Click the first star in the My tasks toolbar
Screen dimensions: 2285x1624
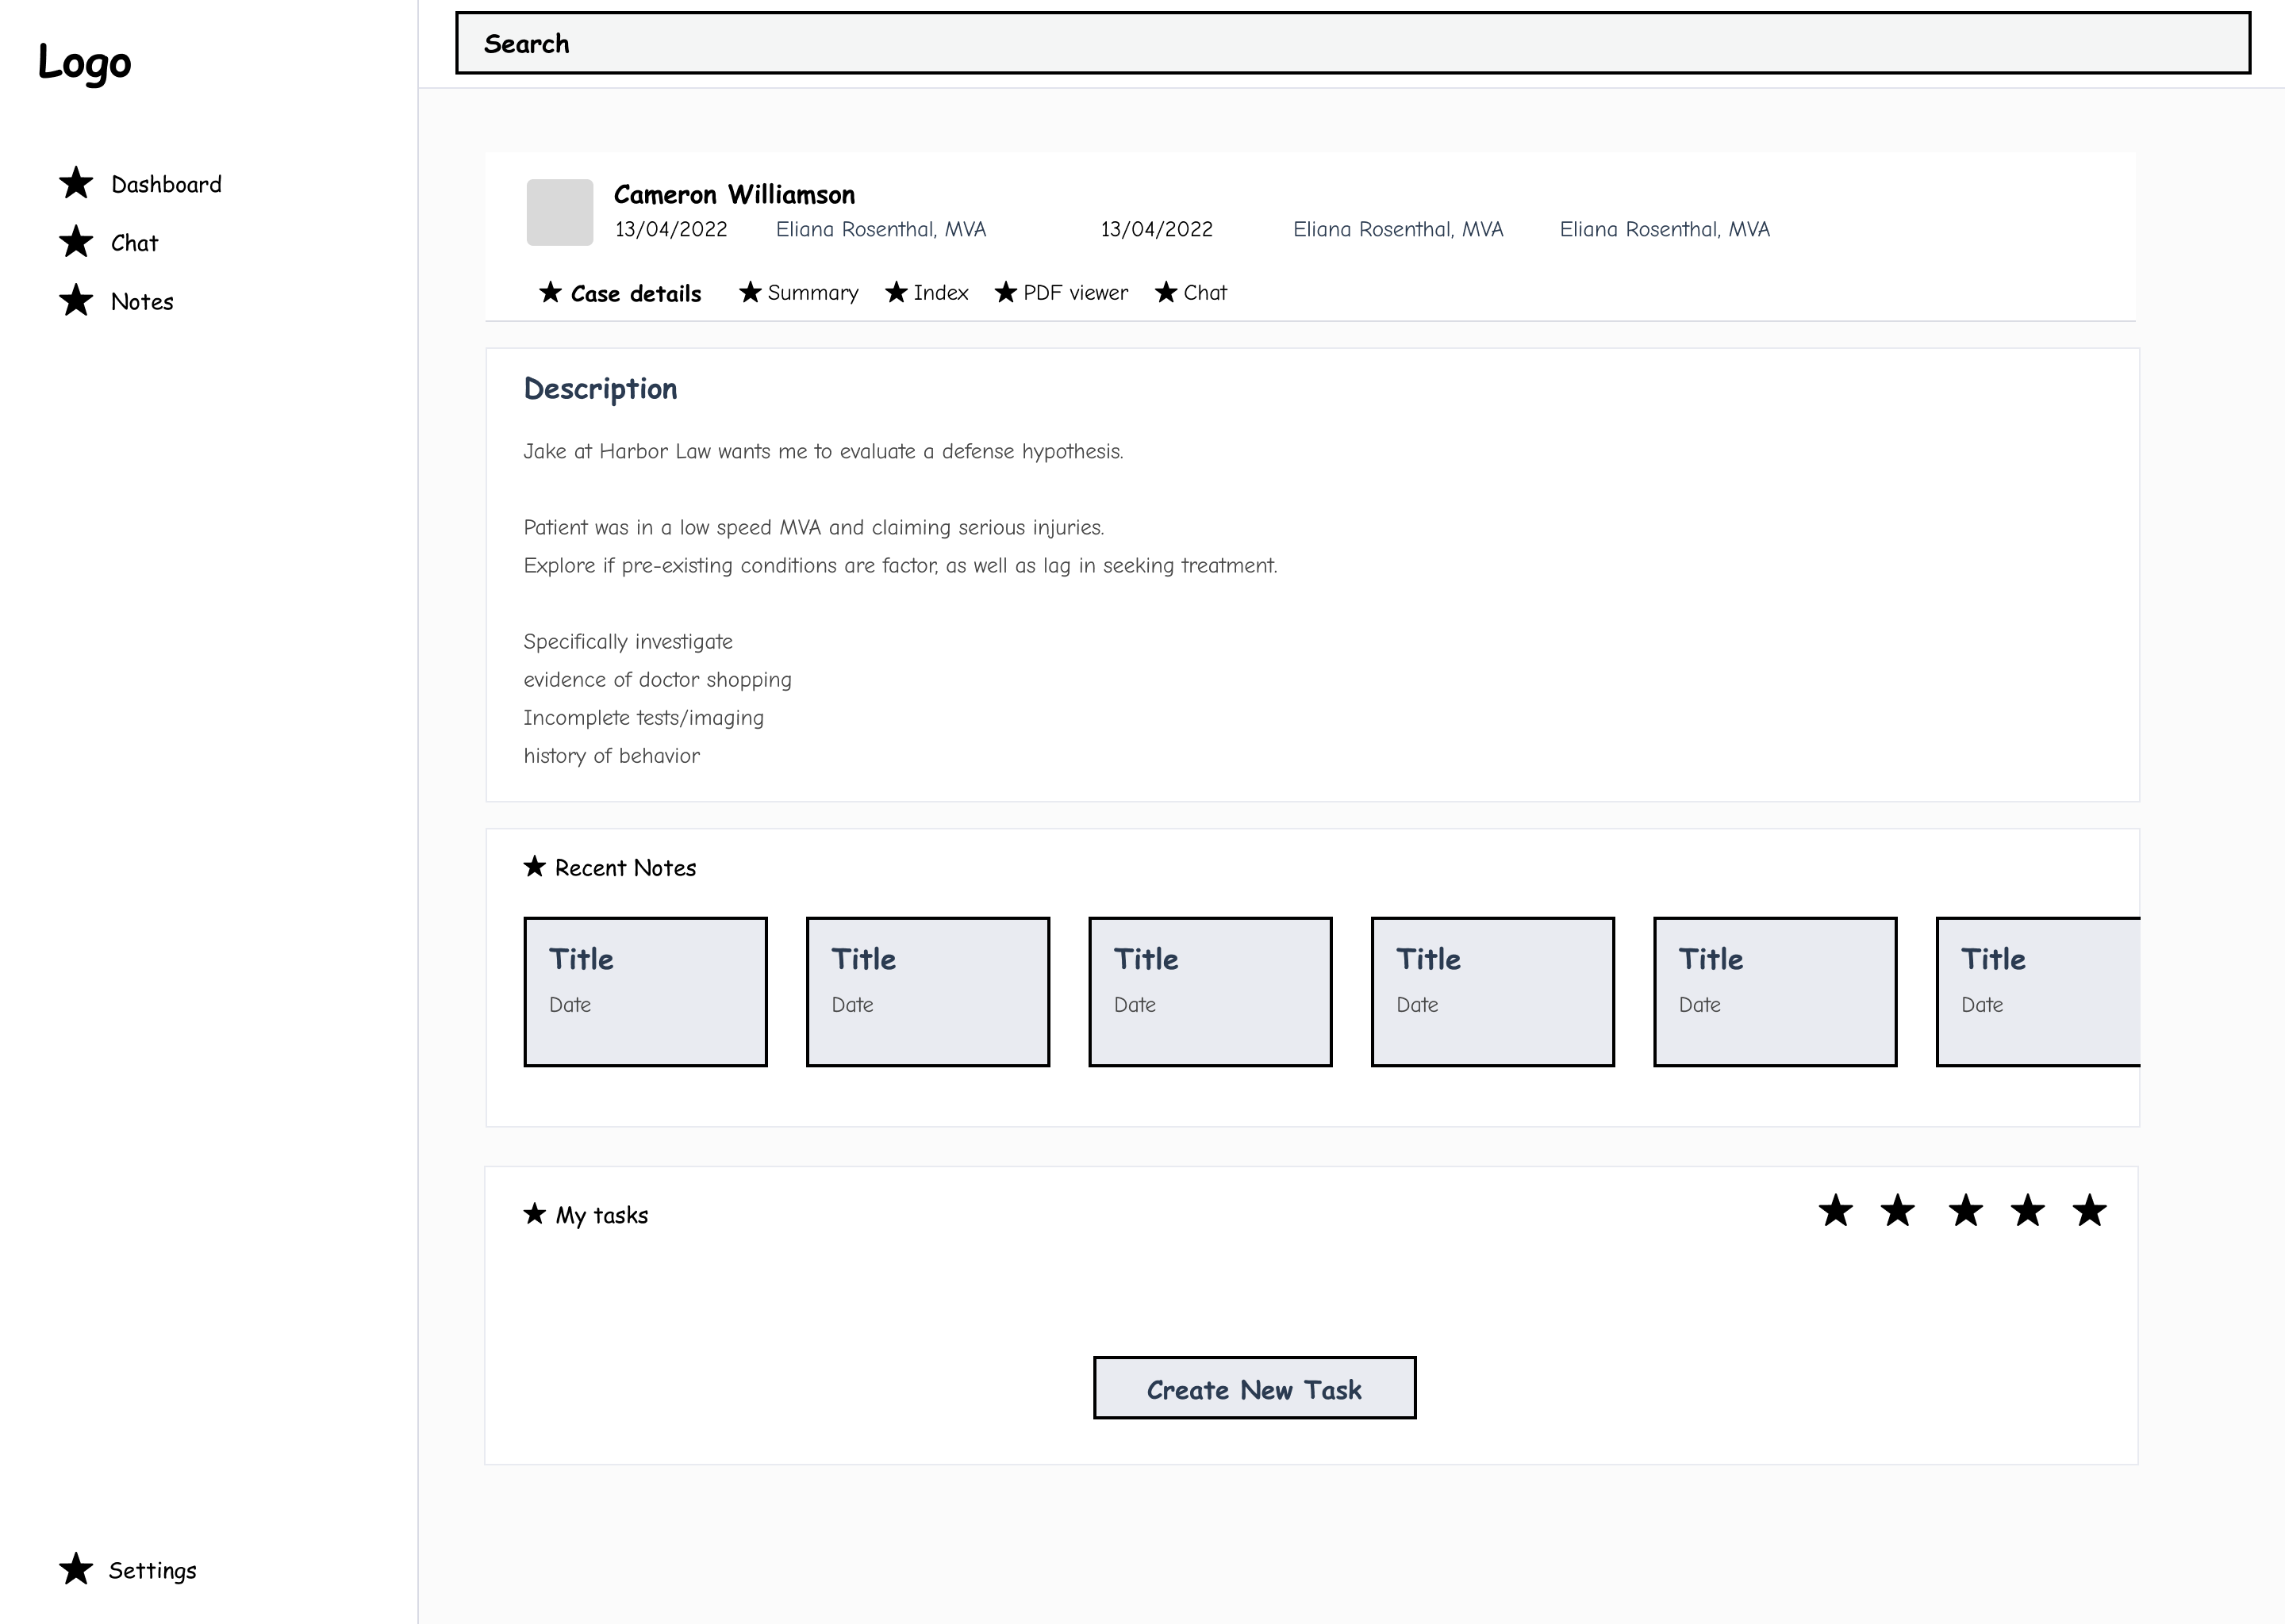pos(1836,1210)
